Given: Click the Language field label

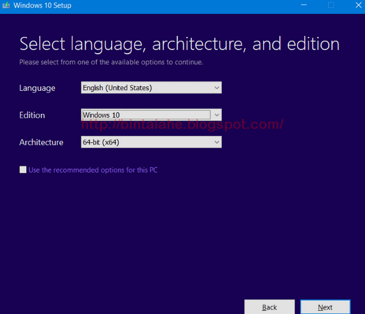Looking at the screenshot, I should (37, 88).
